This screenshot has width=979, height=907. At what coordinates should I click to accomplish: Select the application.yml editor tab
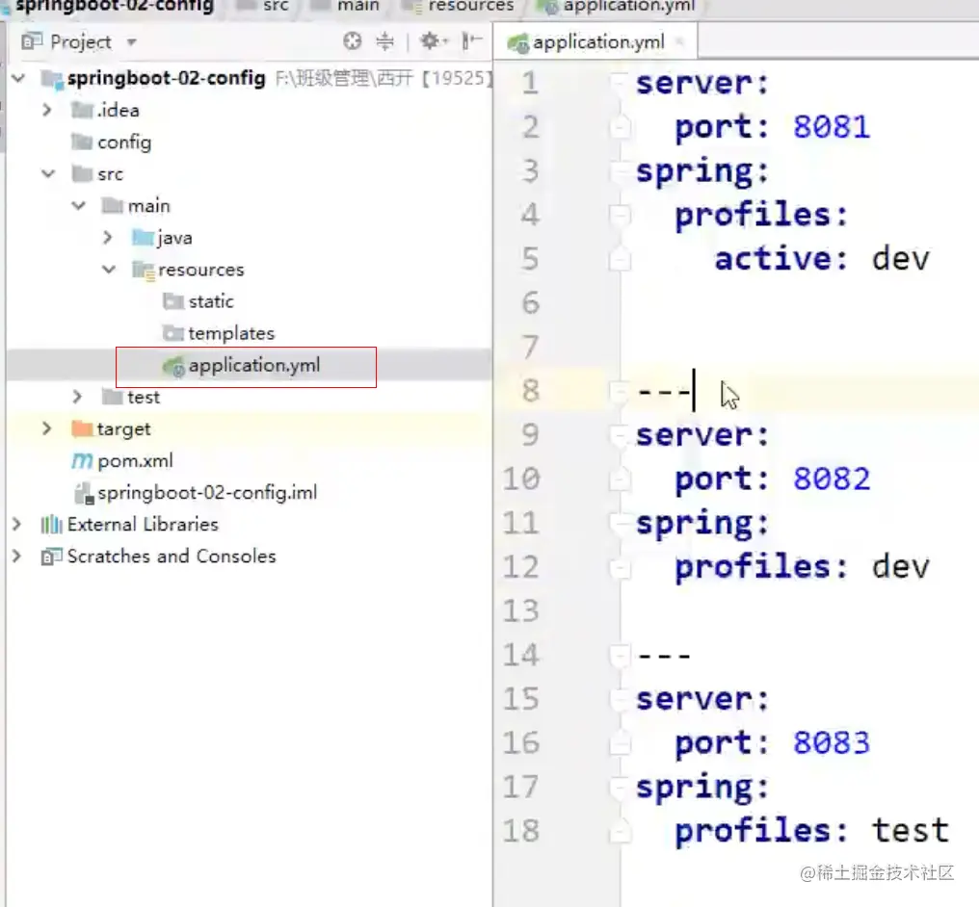(x=597, y=41)
